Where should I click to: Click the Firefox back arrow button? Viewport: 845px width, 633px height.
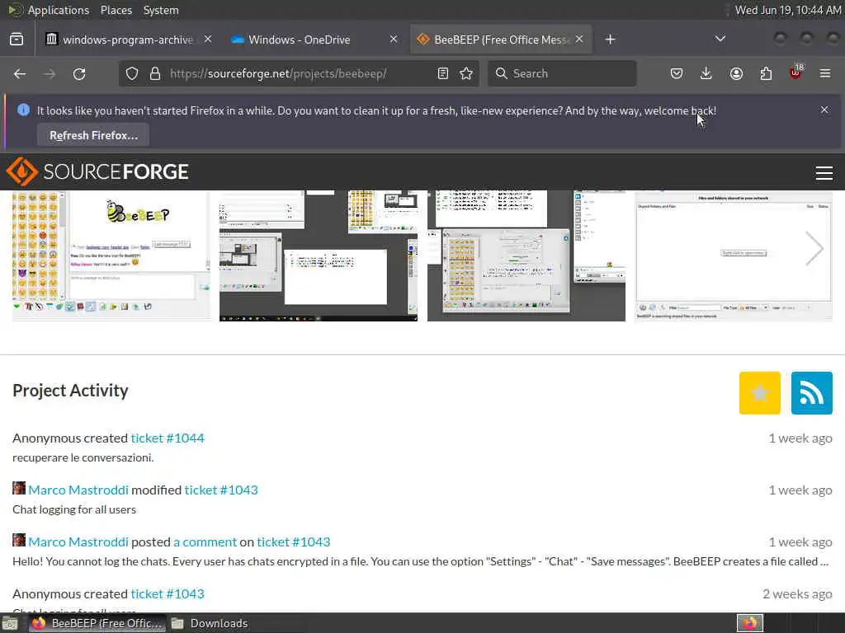(x=20, y=73)
